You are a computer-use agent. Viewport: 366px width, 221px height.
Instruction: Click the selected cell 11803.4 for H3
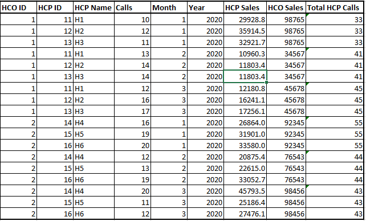coord(245,76)
